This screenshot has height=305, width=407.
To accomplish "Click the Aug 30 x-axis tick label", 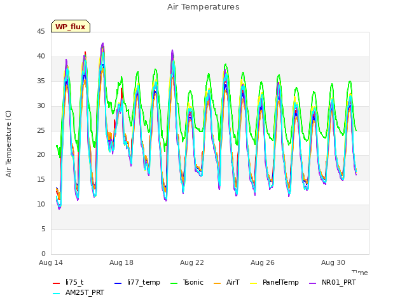I will point(333,262).
